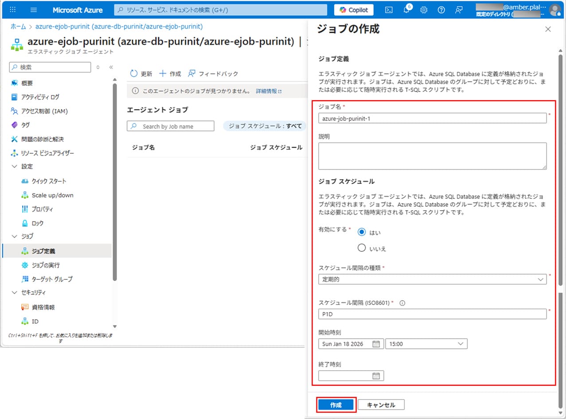The image size is (566, 419).
Task: Open the Azure portal hamburger menu
Action: click(34, 10)
